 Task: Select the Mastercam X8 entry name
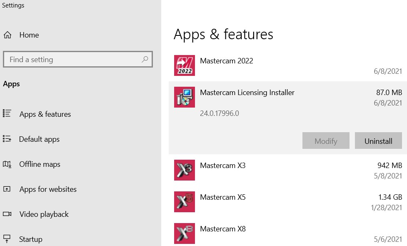coord(223,229)
